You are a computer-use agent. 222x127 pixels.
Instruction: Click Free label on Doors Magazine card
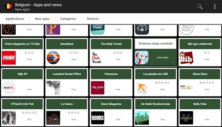(x=118, y=120)
